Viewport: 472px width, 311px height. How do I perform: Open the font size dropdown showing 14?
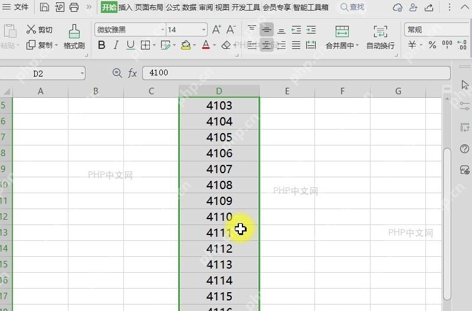coord(204,29)
